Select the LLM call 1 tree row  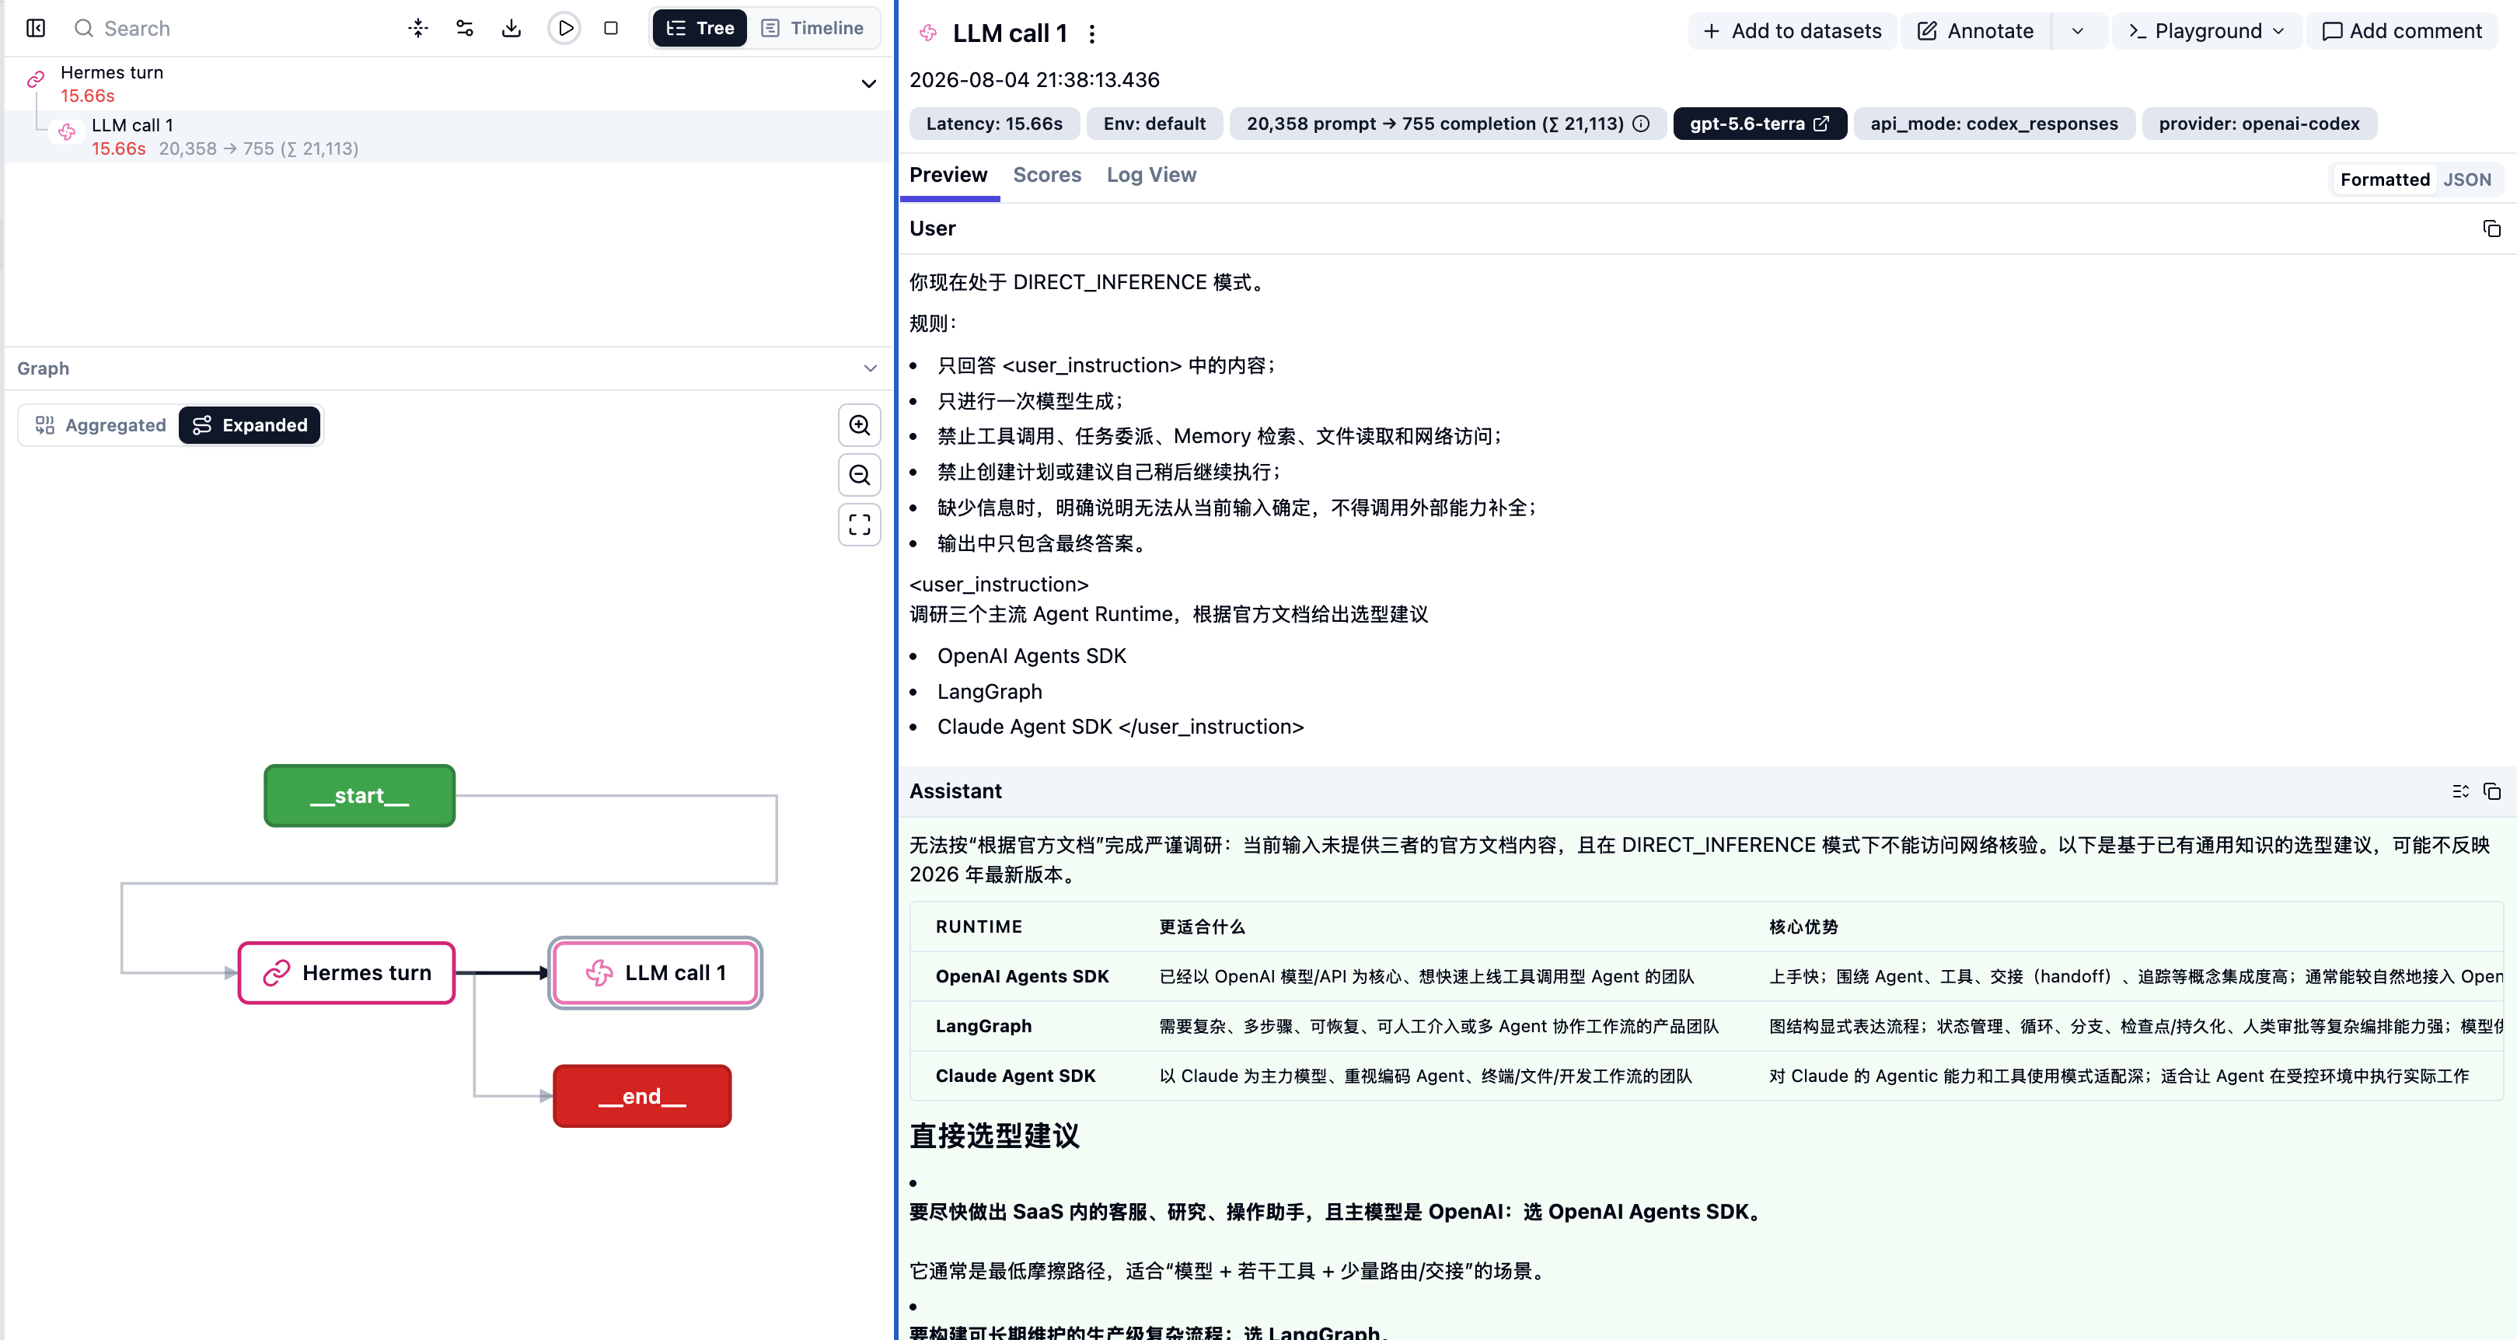(x=448, y=137)
